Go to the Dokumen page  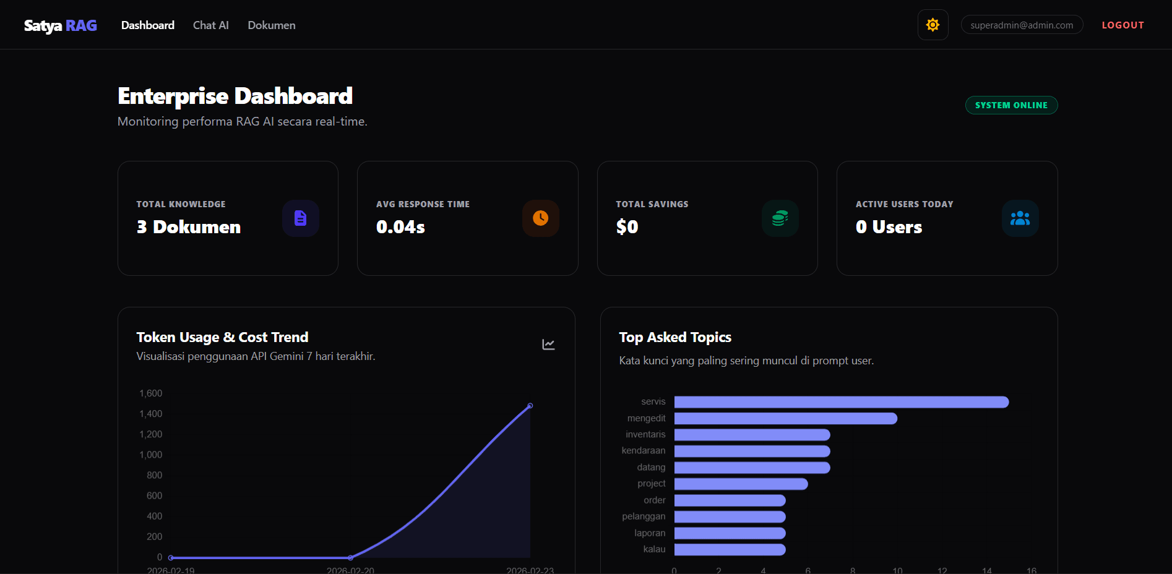coord(271,25)
